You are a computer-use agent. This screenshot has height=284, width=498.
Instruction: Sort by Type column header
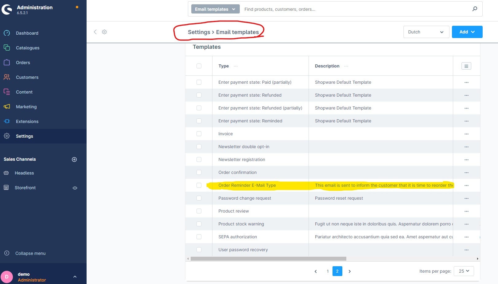224,66
